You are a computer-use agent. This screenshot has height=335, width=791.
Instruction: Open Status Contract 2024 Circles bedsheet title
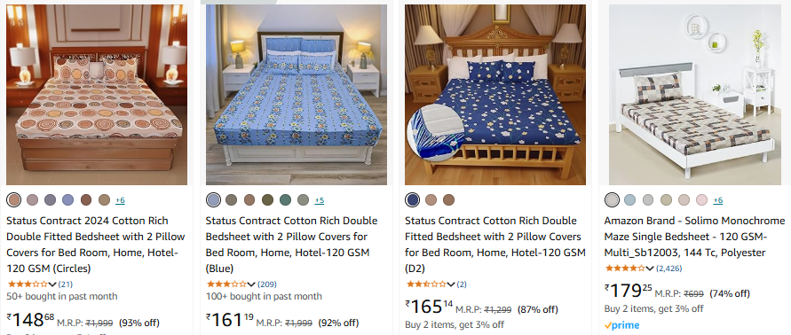pyautogui.click(x=96, y=245)
